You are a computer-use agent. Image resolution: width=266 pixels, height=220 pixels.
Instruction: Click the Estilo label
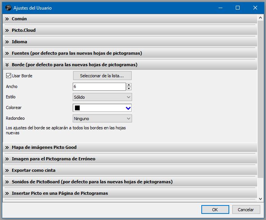click(x=11, y=97)
